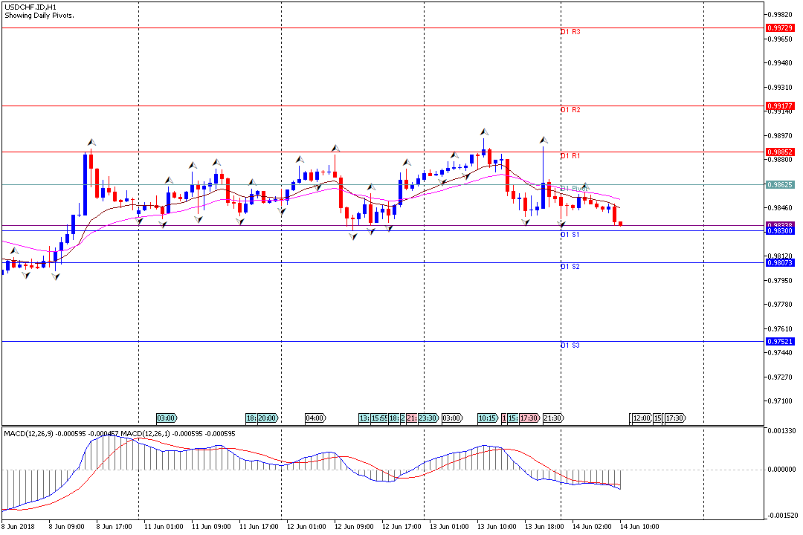803x535 pixels.
Task: Click the white 21:30 event marker
Action: (x=553, y=418)
